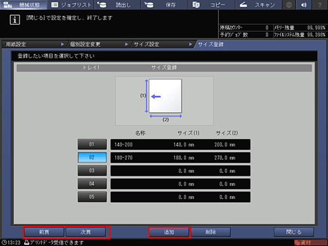
Task: Click the 追加 add button
Action: pos(169,232)
